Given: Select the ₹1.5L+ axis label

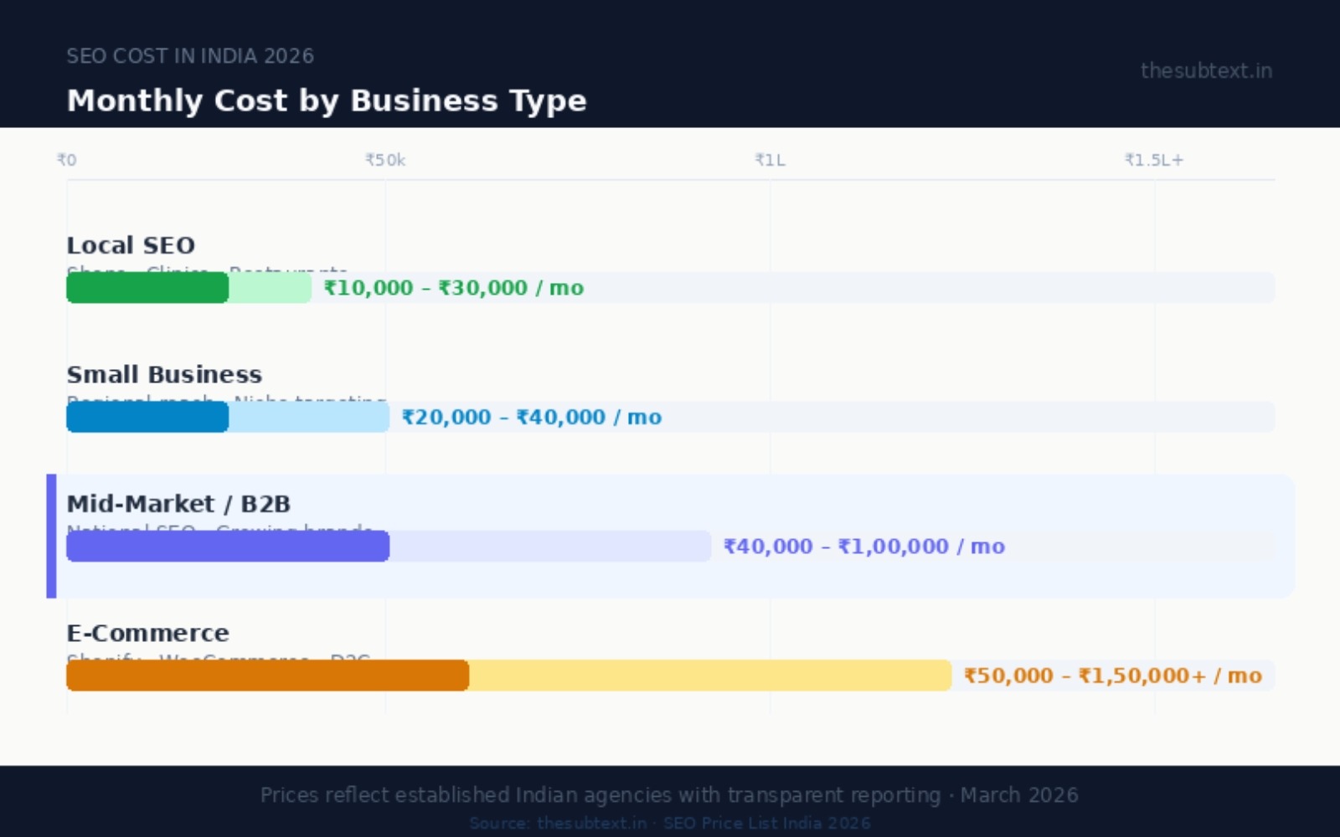Looking at the screenshot, I should [1154, 159].
